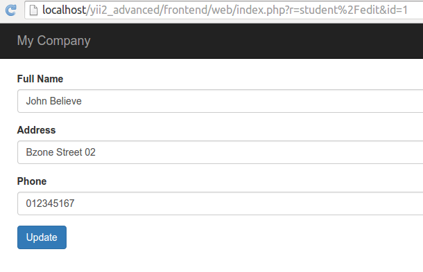This screenshot has width=423, height=272.
Task: Focus the Address input field
Action: pyautogui.click(x=220, y=152)
